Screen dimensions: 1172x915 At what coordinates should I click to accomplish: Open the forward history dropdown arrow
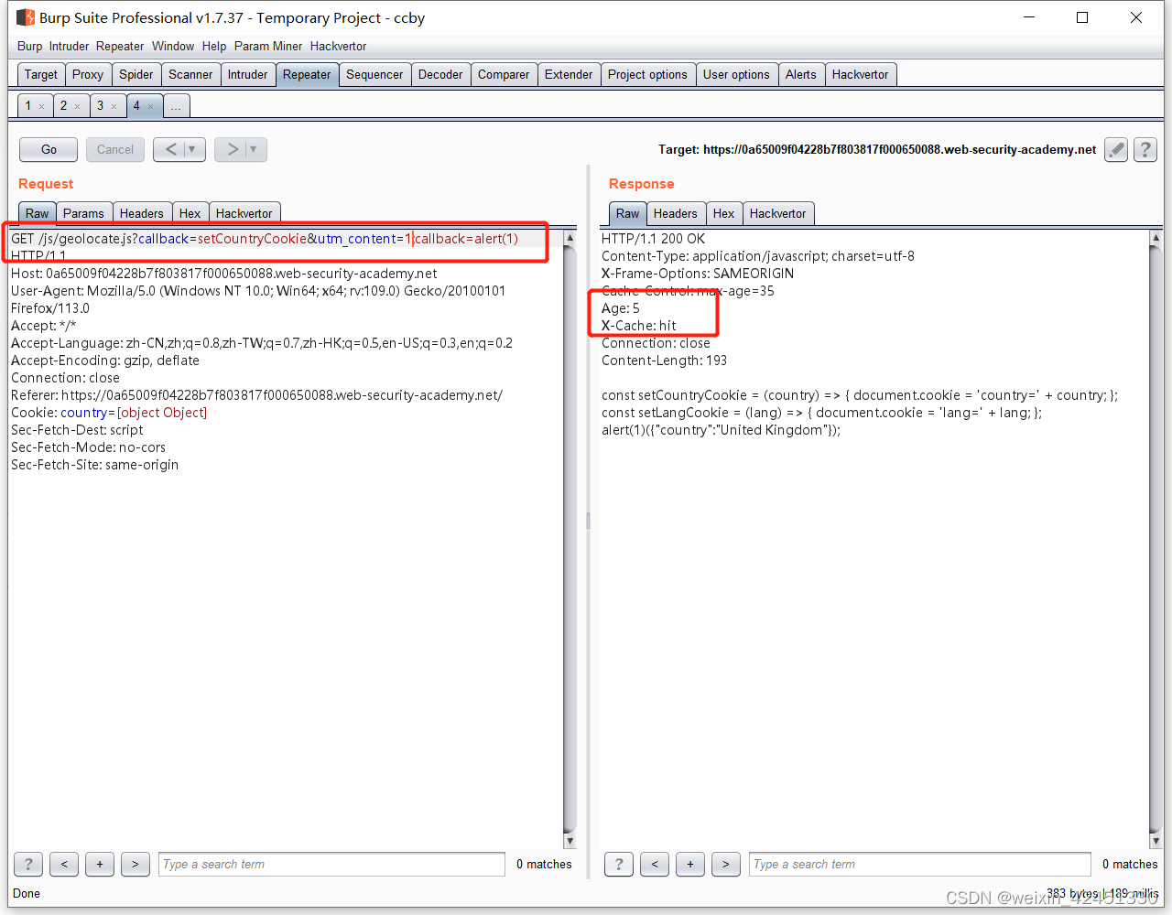click(255, 149)
